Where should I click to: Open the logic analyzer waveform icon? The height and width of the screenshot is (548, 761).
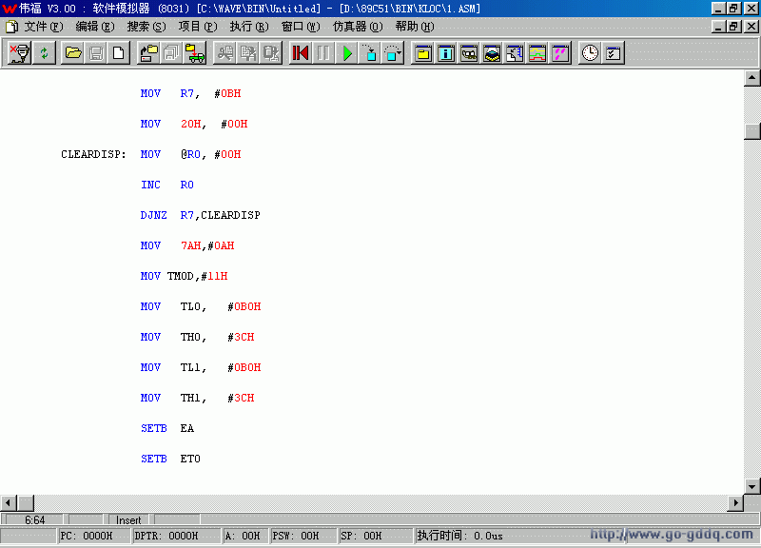537,53
